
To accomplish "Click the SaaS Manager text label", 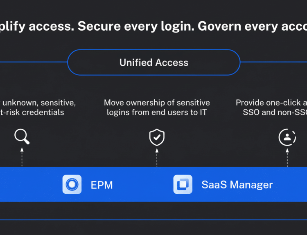I will coord(237,185).
